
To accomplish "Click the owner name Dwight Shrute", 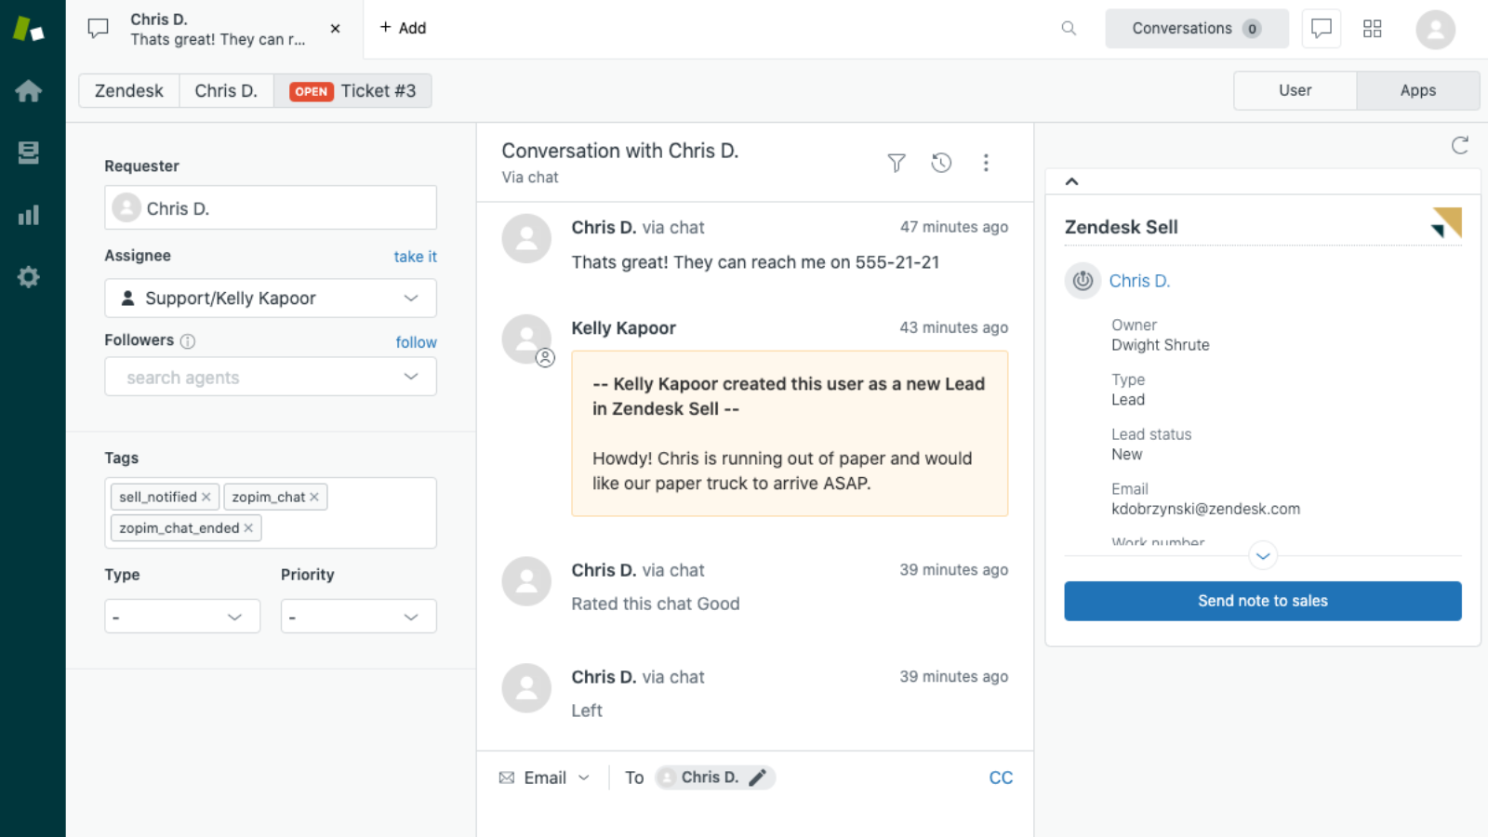I will [1161, 345].
